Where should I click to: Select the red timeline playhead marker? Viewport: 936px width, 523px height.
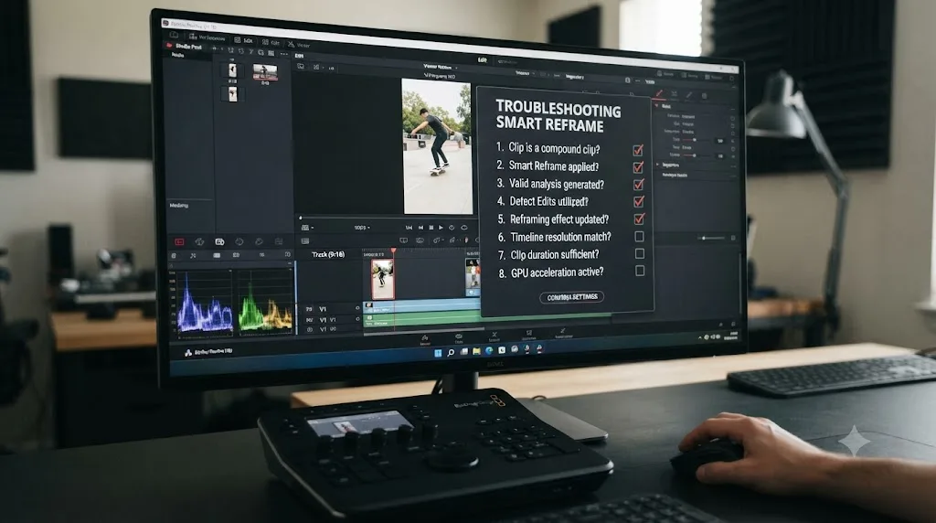pyautogui.click(x=393, y=251)
